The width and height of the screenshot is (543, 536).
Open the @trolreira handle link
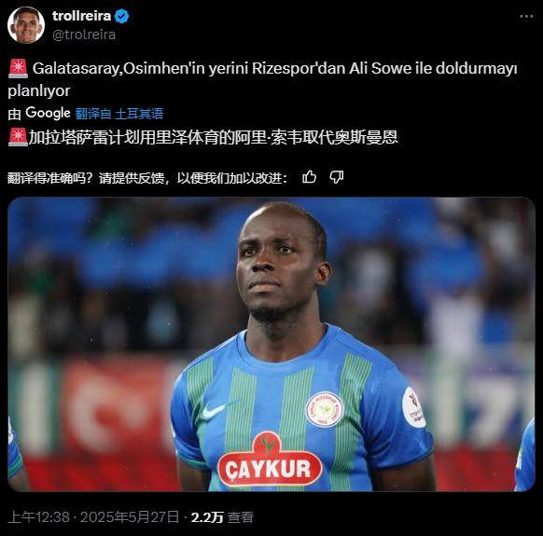(84, 34)
